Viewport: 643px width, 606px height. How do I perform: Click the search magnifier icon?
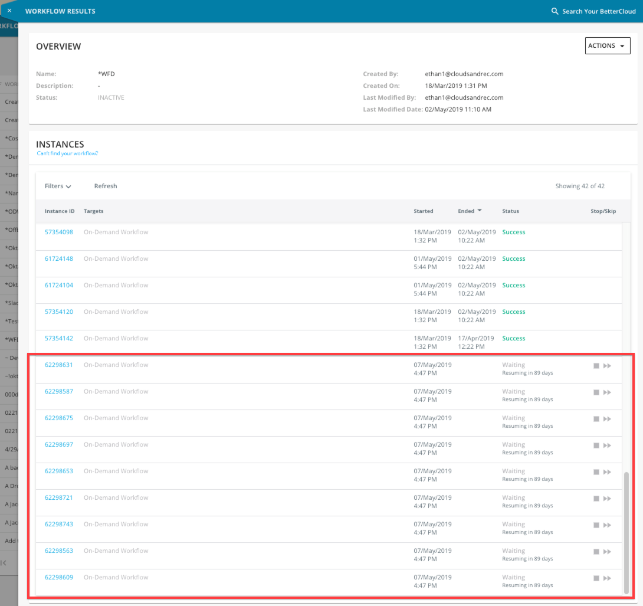click(x=554, y=11)
